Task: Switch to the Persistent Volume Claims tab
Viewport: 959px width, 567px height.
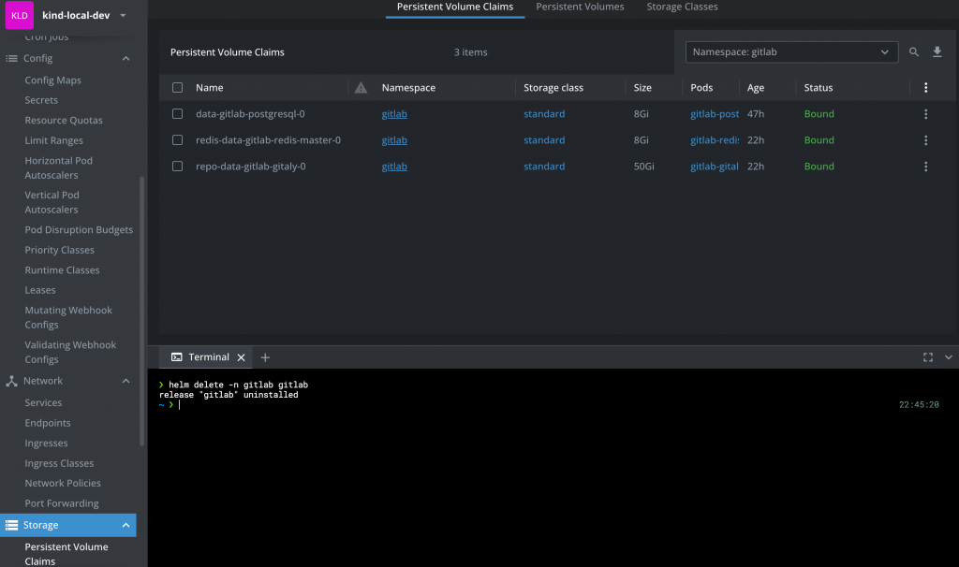Action: [x=455, y=7]
